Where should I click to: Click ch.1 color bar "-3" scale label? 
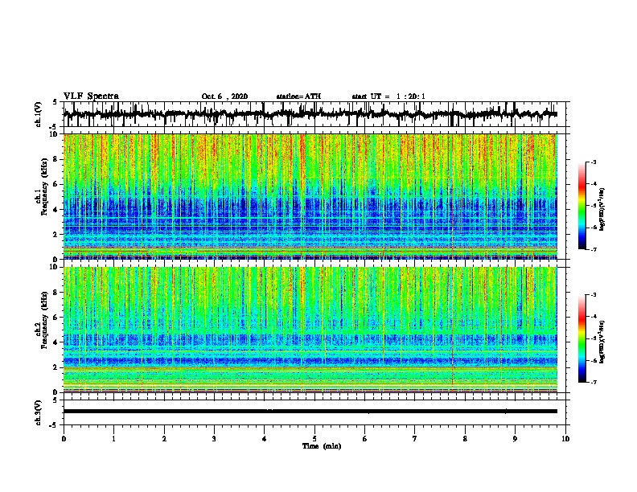(594, 162)
